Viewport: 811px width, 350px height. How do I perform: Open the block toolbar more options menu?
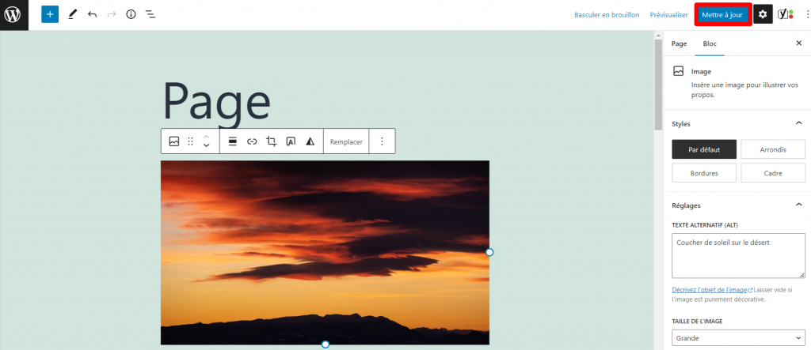[x=383, y=141]
